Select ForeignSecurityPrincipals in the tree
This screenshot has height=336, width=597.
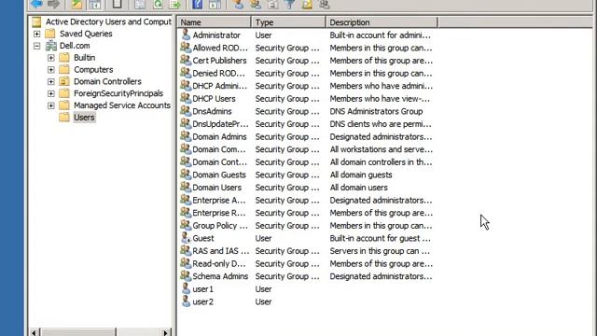[118, 93]
